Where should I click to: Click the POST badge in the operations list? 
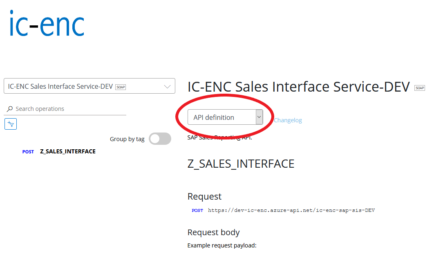click(28, 152)
